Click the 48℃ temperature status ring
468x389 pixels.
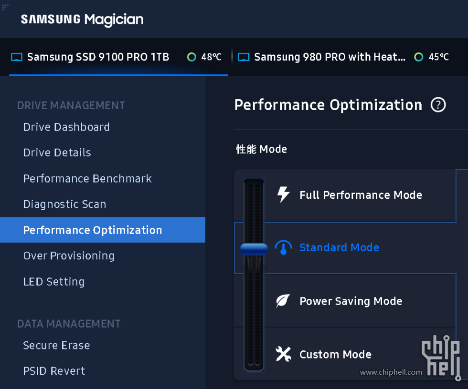[191, 57]
